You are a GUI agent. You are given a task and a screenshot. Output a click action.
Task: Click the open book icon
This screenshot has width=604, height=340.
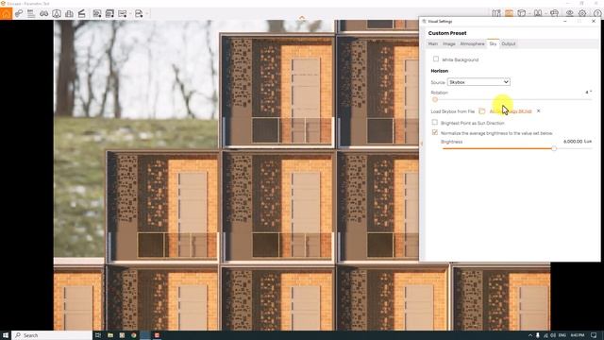tap(538, 13)
